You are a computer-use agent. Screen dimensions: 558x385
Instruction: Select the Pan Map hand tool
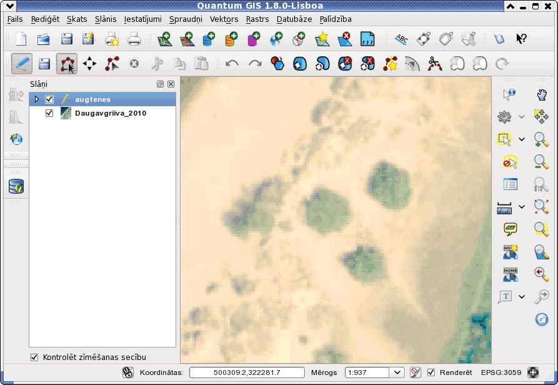click(x=541, y=94)
